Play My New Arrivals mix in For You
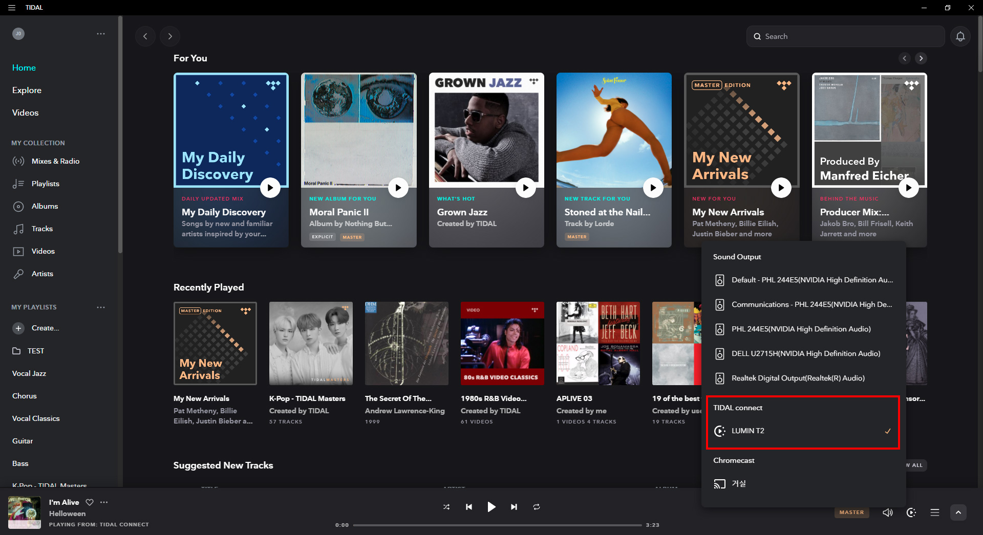The height and width of the screenshot is (535, 983). pyautogui.click(x=781, y=188)
